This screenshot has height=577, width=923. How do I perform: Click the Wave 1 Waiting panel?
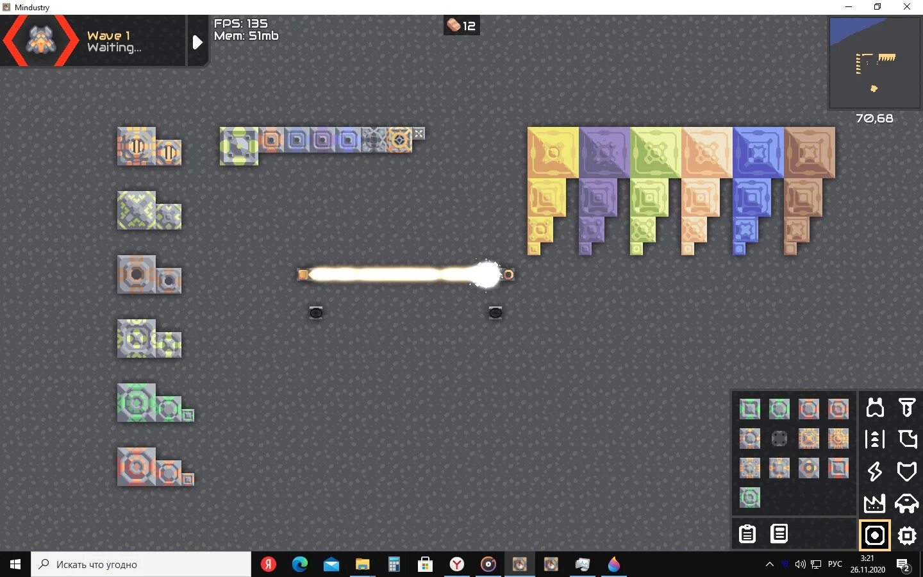tap(93, 41)
